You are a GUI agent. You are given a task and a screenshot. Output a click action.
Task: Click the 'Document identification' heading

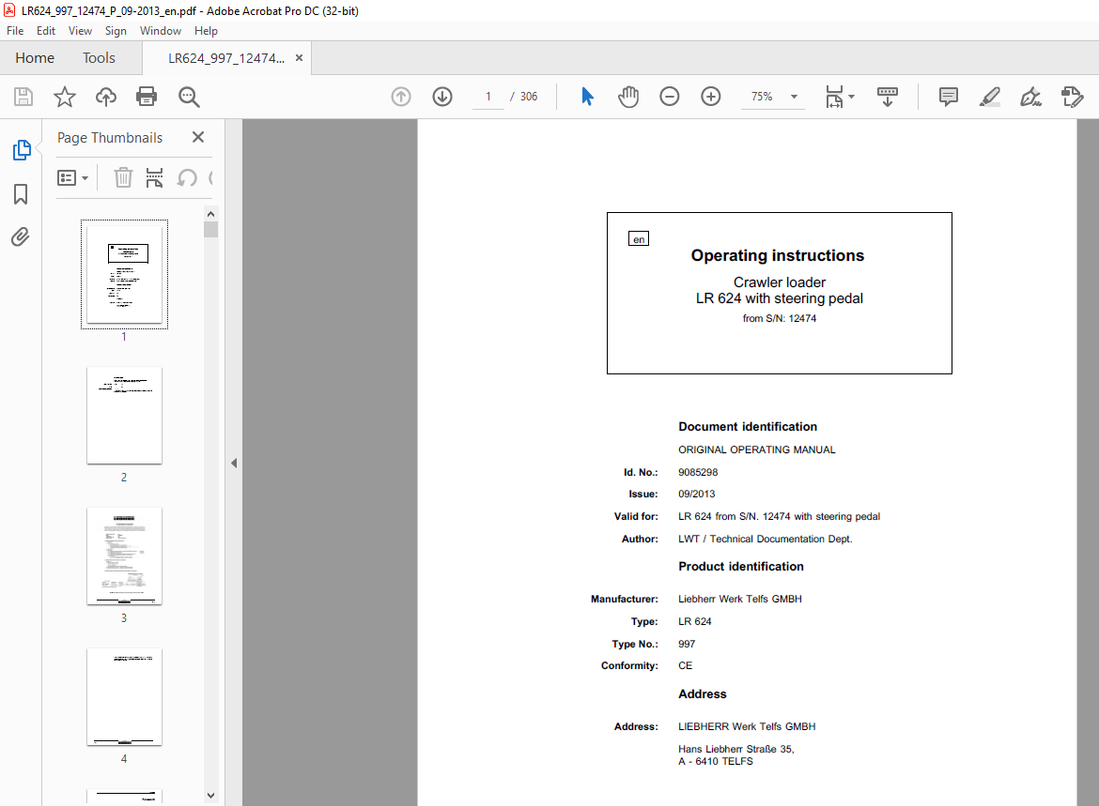pyautogui.click(x=748, y=427)
